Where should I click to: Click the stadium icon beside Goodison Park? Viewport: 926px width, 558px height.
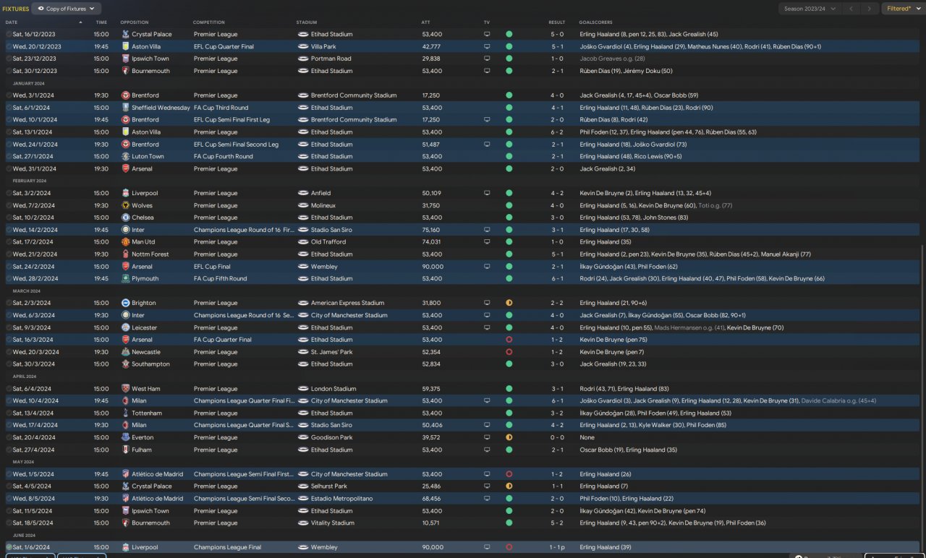pyautogui.click(x=303, y=437)
